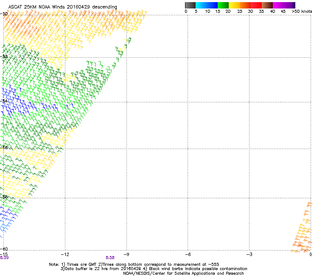Click the red 30-35 knots color bar segment

pyautogui.click(x=256, y=5)
